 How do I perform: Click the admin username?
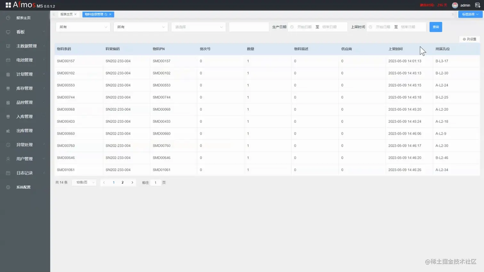pos(465,5)
